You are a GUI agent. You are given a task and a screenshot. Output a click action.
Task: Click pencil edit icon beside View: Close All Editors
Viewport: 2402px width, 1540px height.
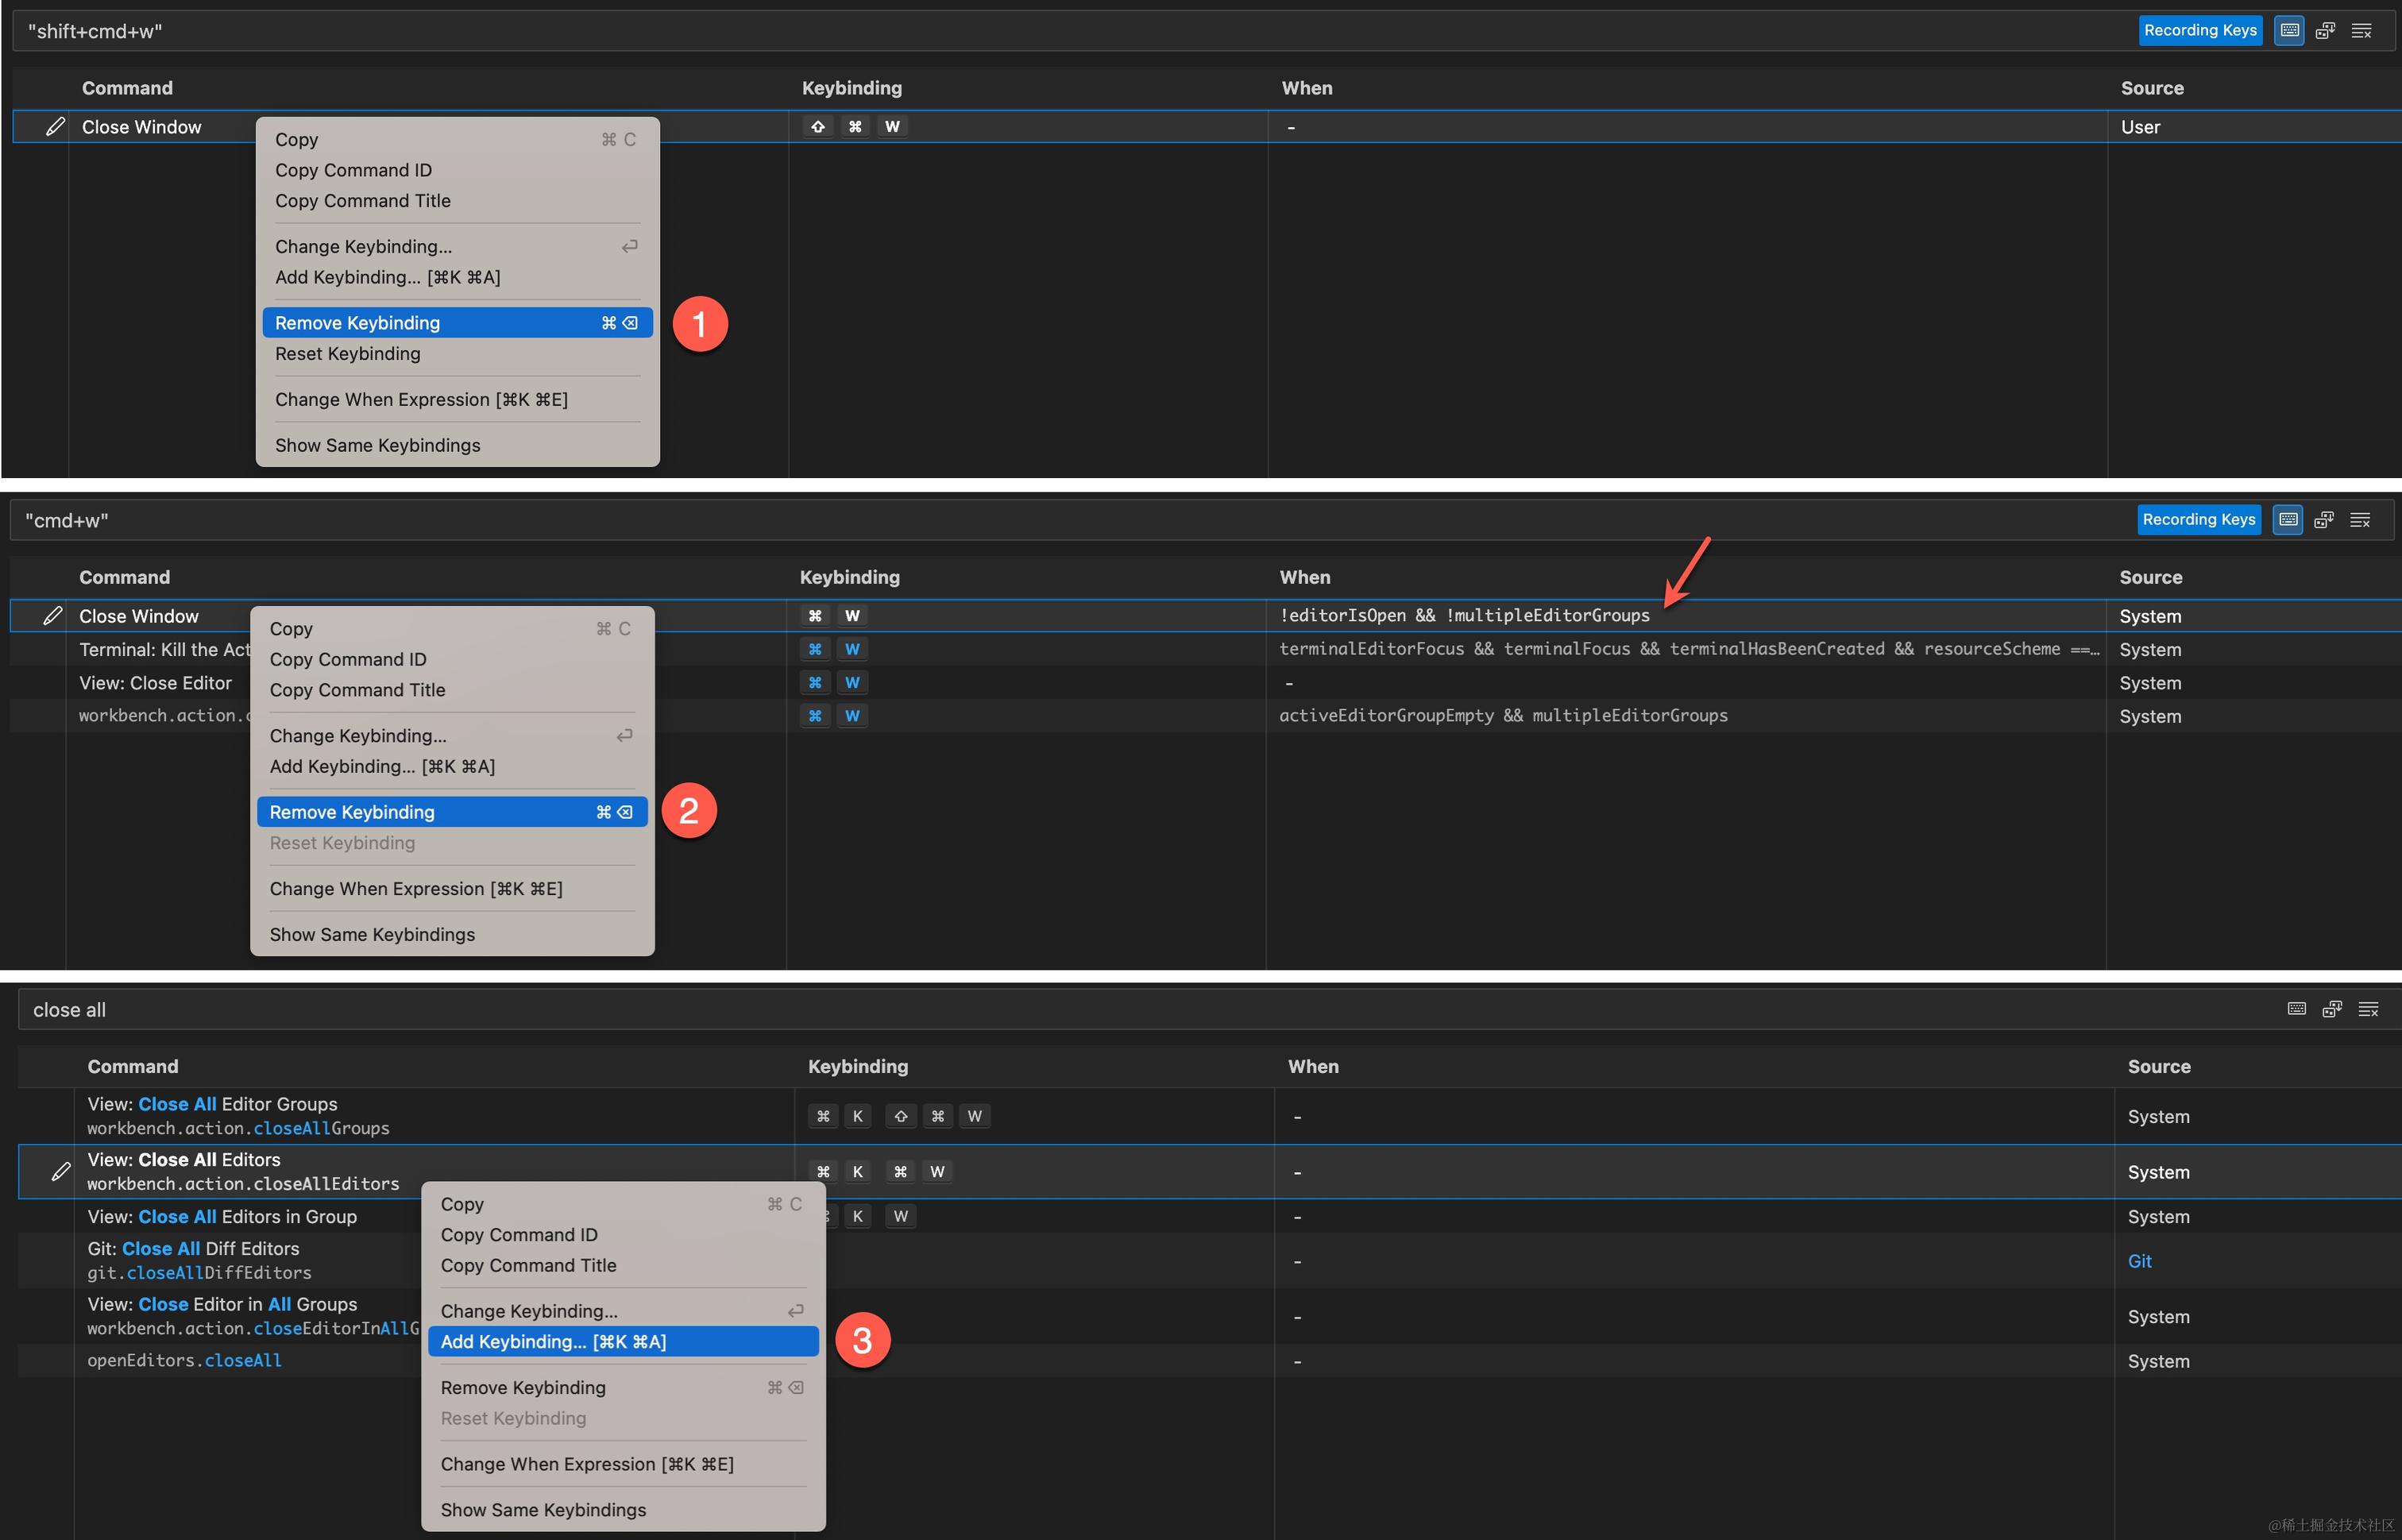[x=61, y=1171]
